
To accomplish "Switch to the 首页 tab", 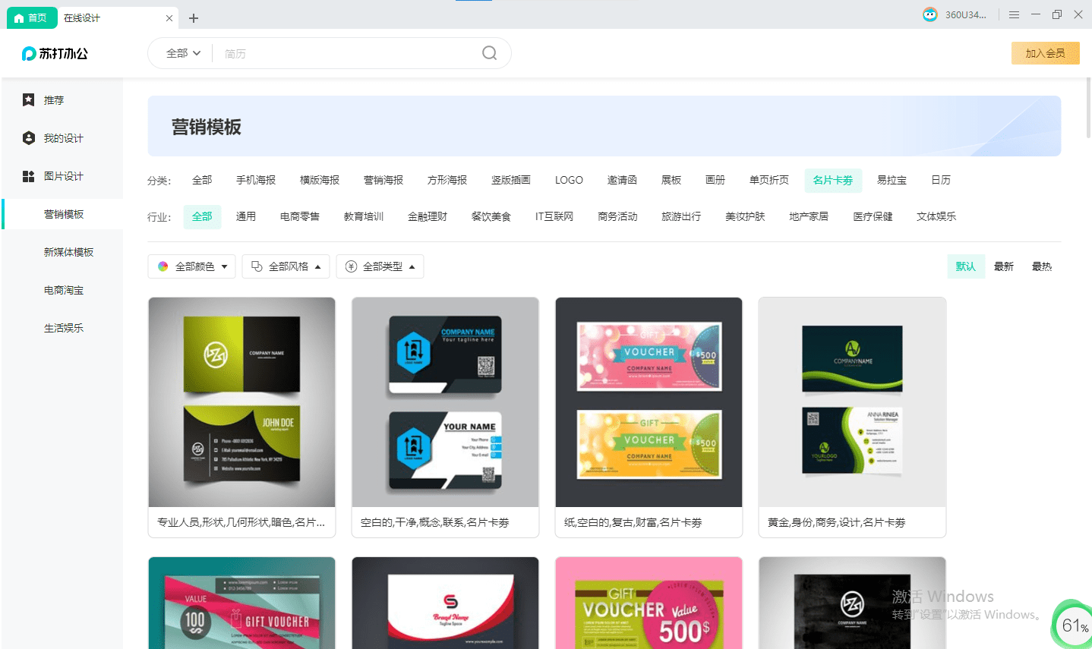I will 32,18.
